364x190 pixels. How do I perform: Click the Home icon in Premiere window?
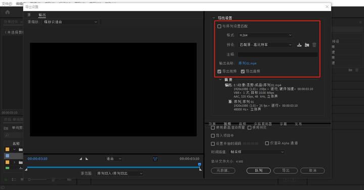(8, 12)
